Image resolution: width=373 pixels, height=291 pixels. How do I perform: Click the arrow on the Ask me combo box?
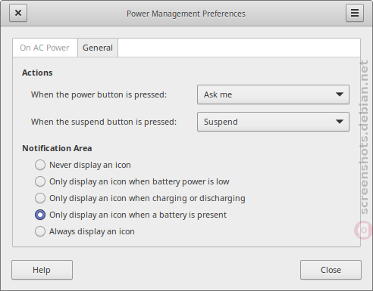click(340, 94)
